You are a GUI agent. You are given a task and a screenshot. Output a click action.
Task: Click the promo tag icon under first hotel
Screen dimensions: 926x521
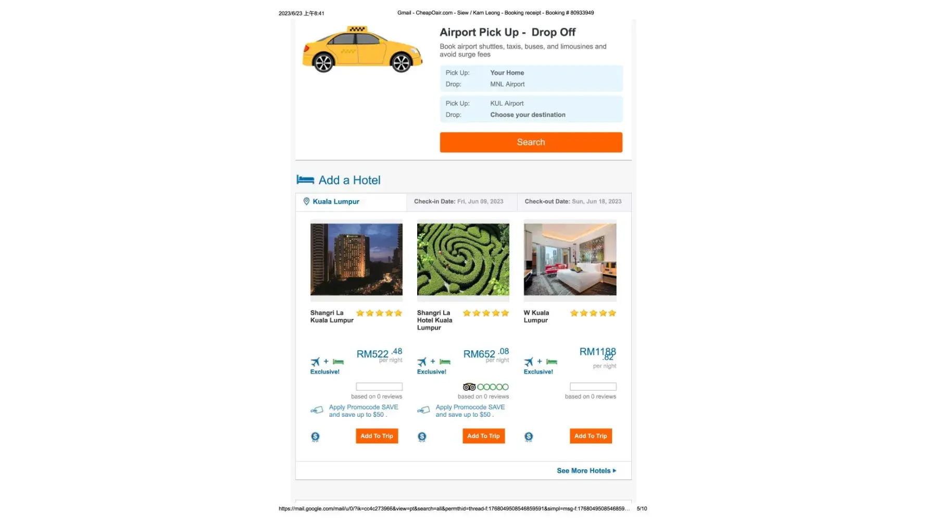pos(317,410)
